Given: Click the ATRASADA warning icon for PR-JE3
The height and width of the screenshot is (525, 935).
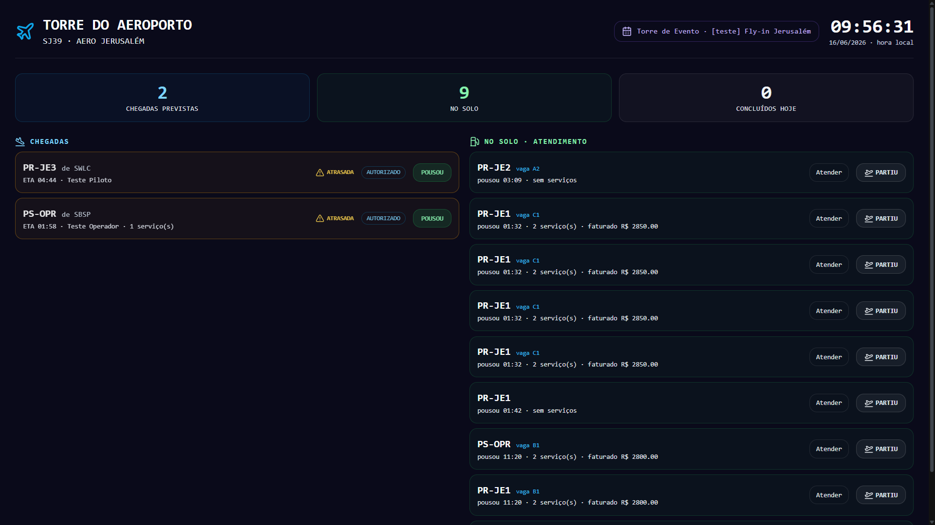Looking at the screenshot, I should click(320, 173).
